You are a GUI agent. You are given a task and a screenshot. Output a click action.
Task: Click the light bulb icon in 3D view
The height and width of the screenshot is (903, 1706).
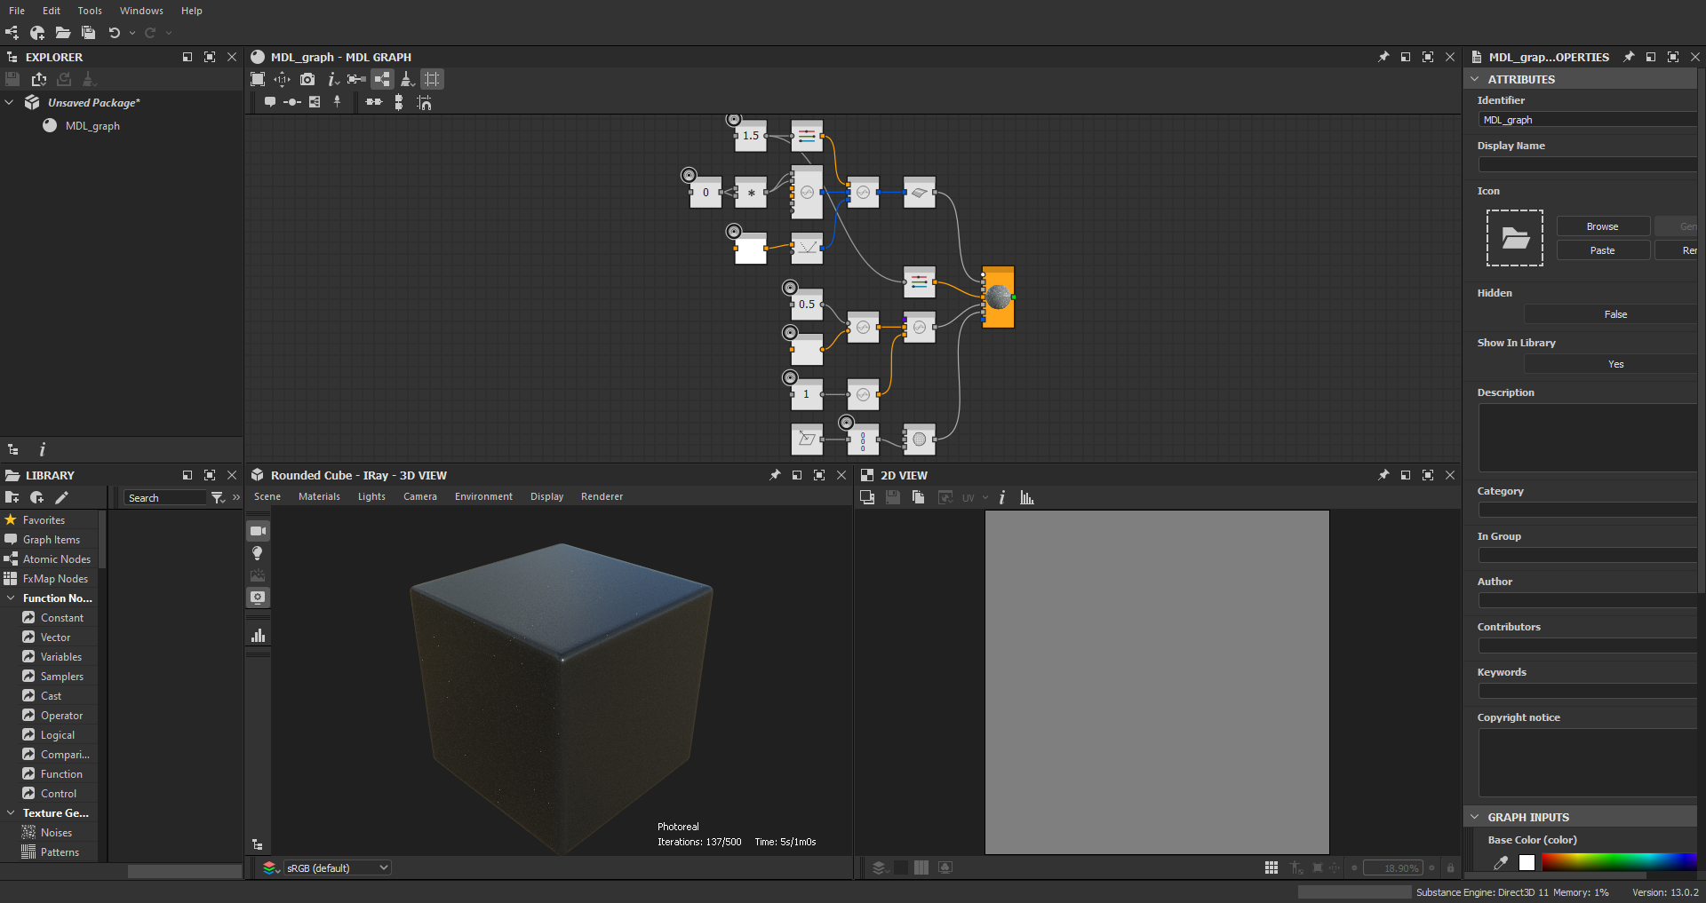coord(258,553)
